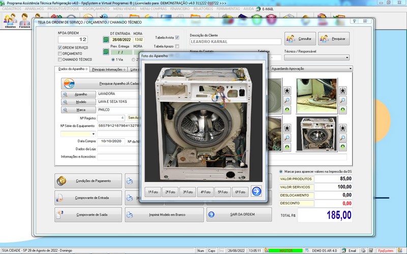Viewport: 407px width, 254px height.
Task: Click the magnifier icon beside top-right photo
Action: click(x=343, y=100)
